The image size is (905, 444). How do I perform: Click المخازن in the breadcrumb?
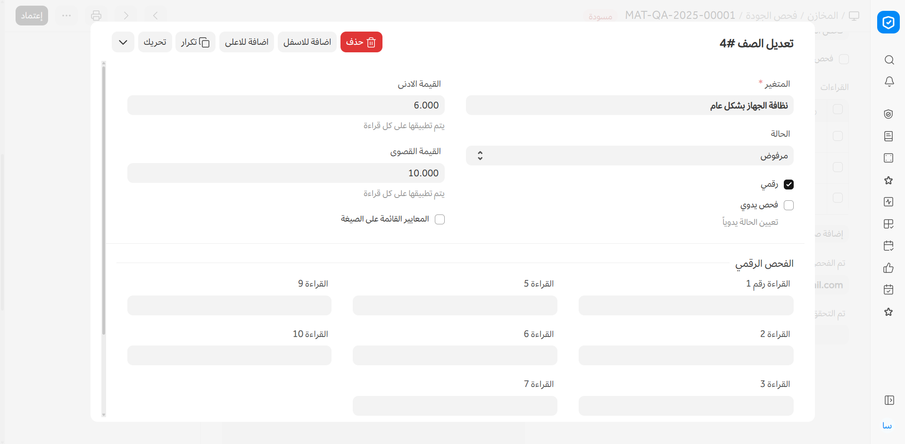(x=822, y=16)
